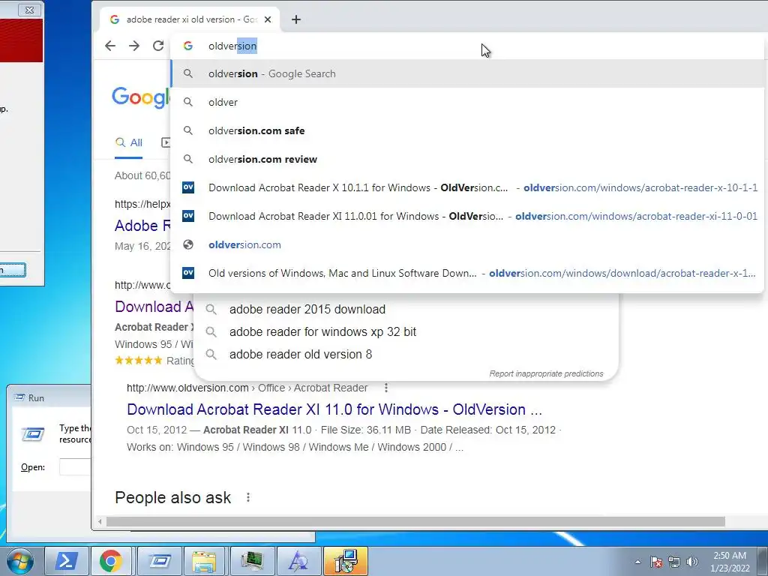The width and height of the screenshot is (768, 576).
Task: Select the adobe reader xi old version tab
Action: pyautogui.click(x=190, y=19)
